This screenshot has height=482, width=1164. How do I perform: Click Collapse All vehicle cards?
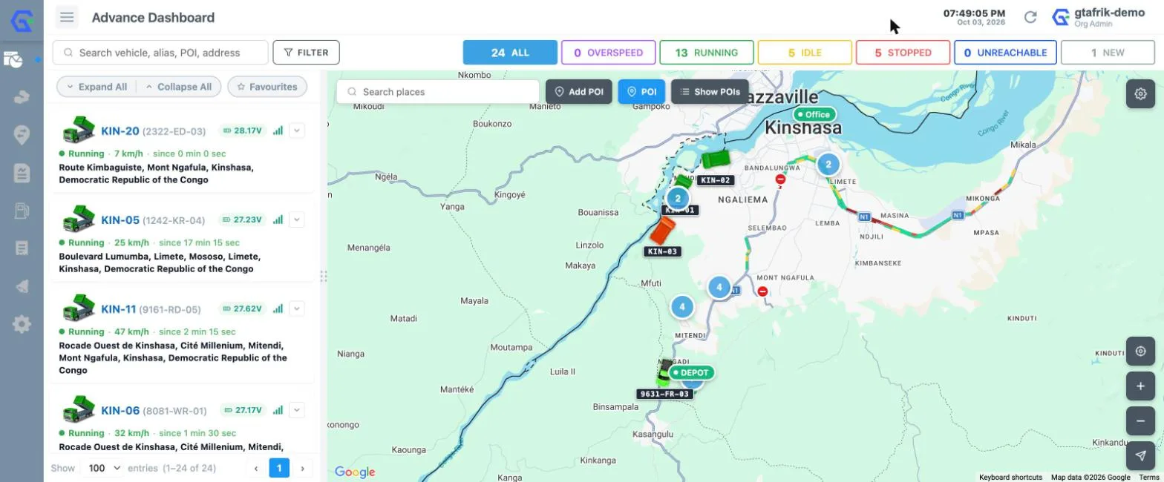pos(179,87)
